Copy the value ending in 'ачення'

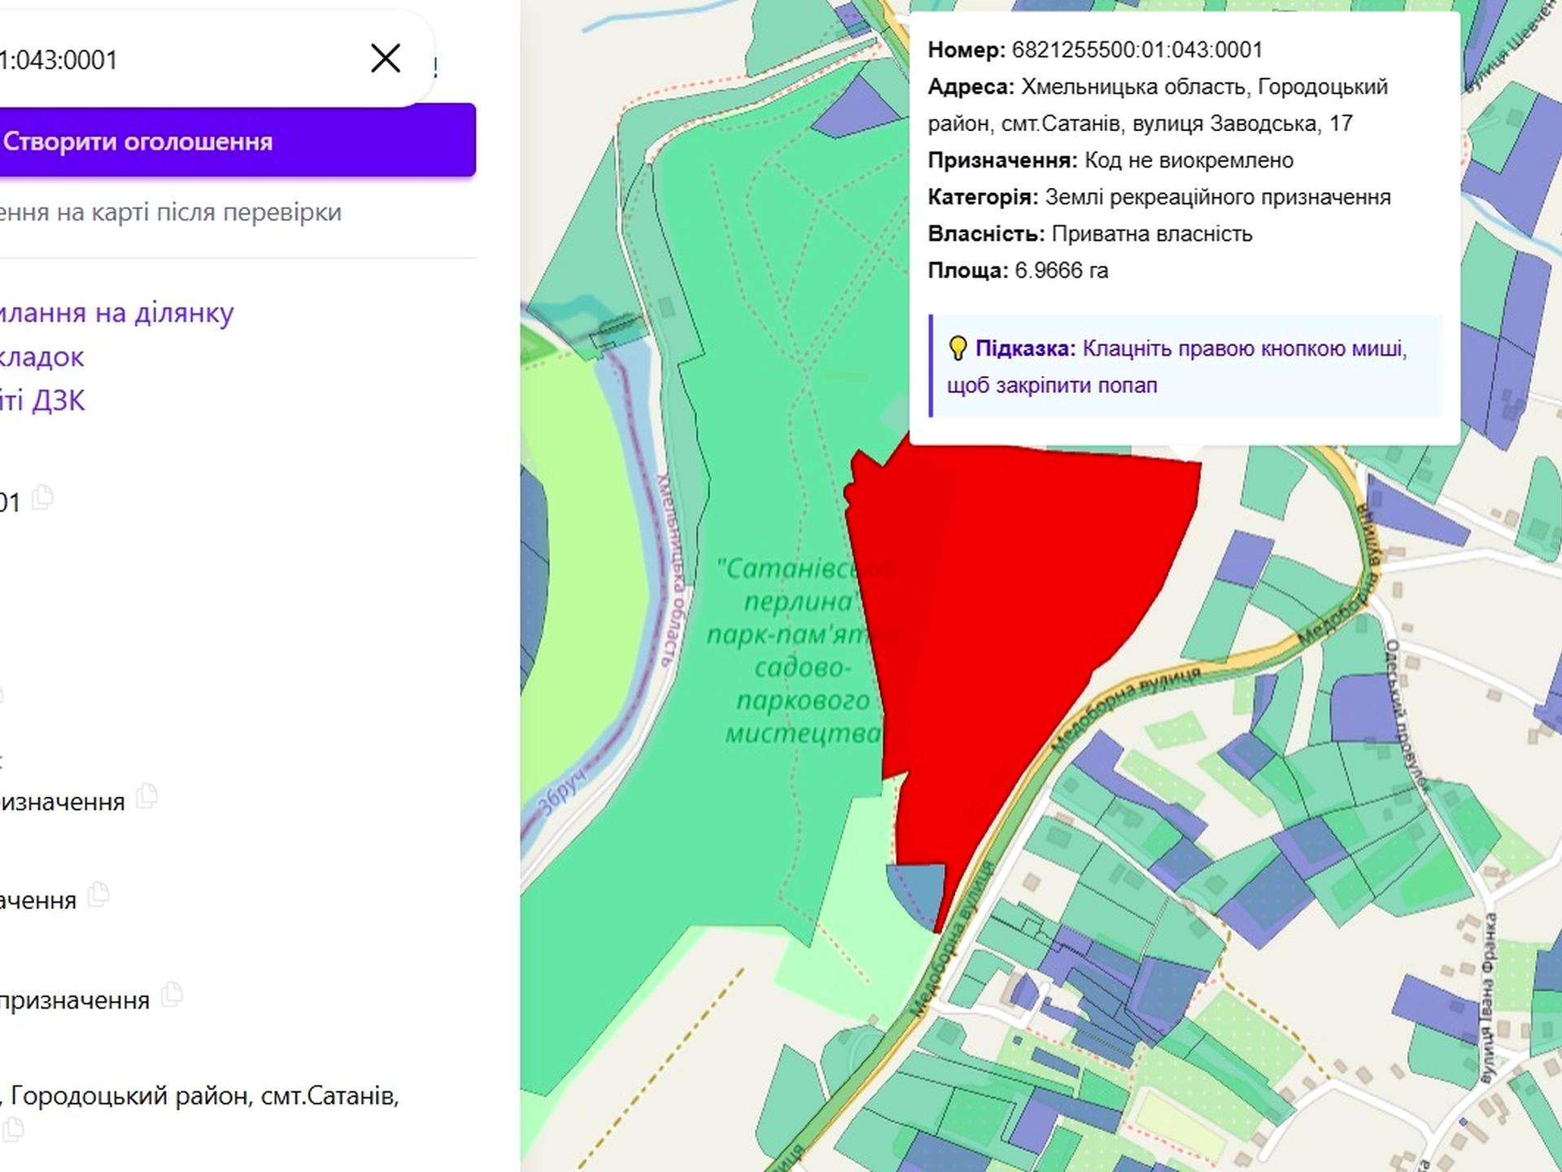tap(98, 894)
